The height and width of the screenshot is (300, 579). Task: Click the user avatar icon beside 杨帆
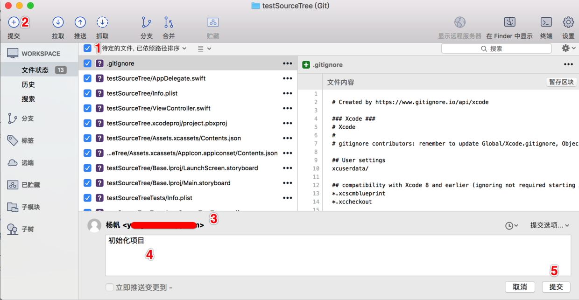click(94, 226)
